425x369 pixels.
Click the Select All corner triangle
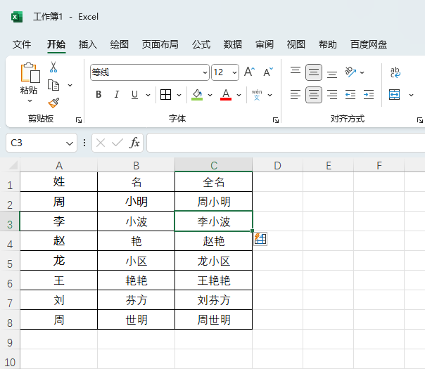coord(13,165)
